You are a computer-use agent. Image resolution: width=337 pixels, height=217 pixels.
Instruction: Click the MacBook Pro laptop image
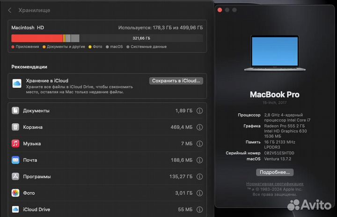point(275,53)
